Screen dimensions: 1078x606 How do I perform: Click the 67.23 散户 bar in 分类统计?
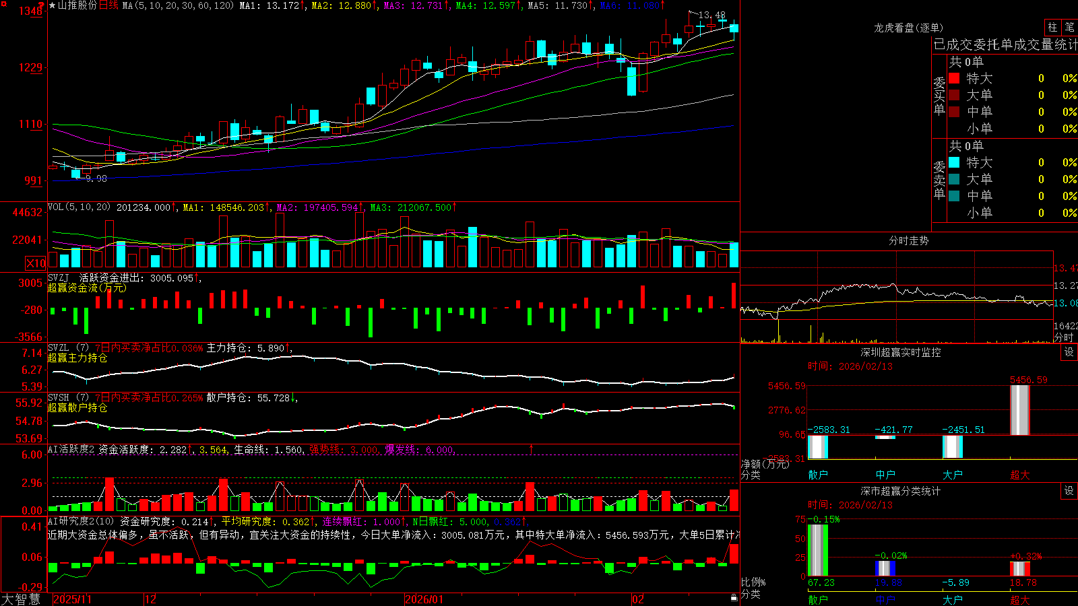[818, 550]
